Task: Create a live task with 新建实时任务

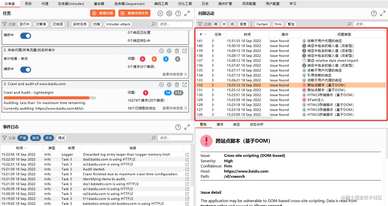Action: pos(134,13)
